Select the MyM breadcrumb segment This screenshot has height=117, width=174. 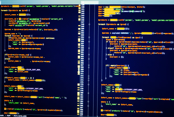click(8, 116)
